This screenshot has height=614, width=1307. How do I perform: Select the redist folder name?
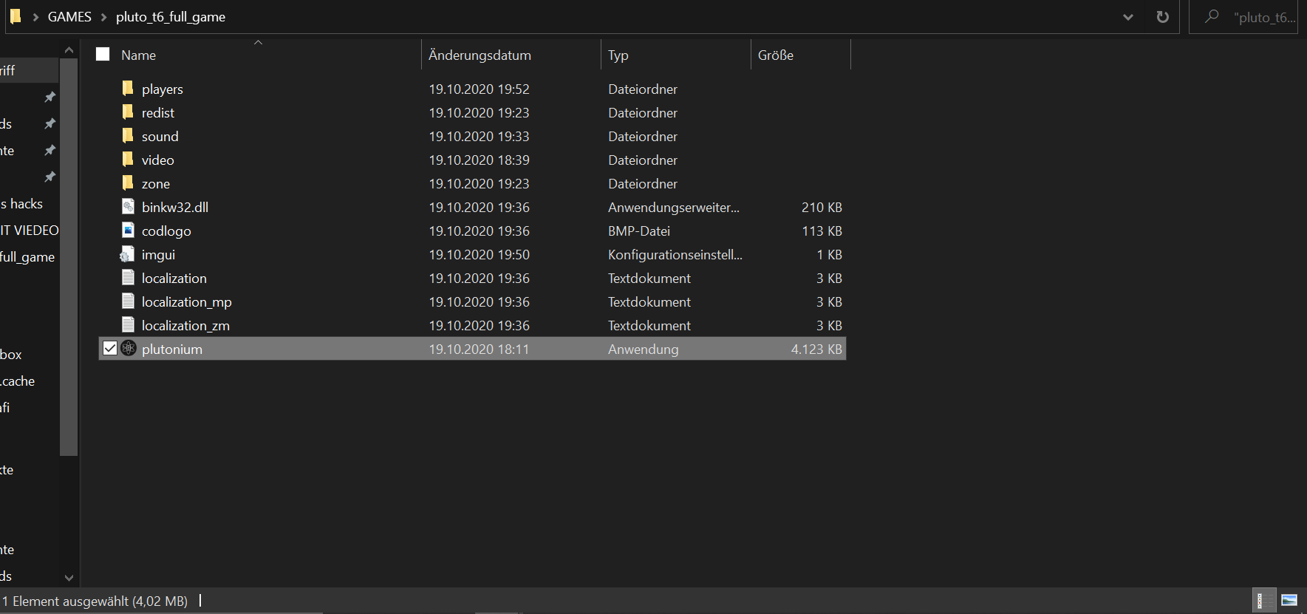pos(158,112)
